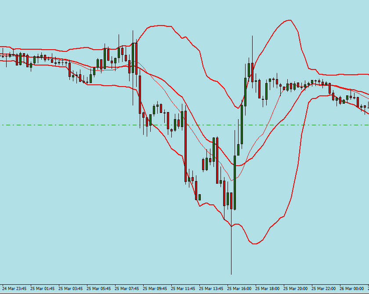Select the green dash-dot horizontal level line
Screen dimensions: 369x294
tap(184, 125)
